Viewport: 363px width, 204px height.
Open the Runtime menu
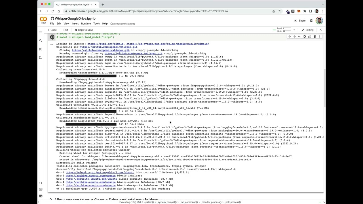tap(86, 24)
